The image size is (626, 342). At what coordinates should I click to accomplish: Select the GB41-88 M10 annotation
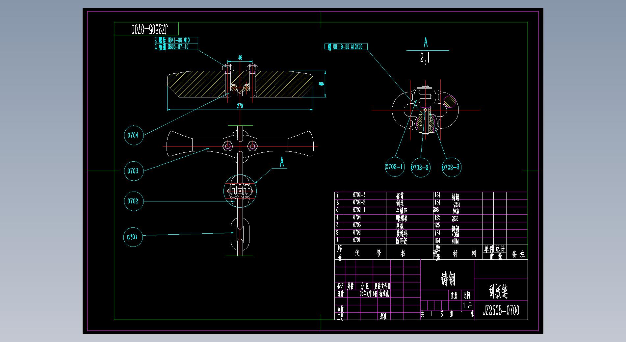click(x=172, y=40)
